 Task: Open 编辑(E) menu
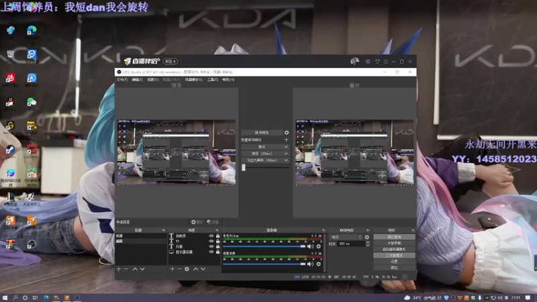[x=137, y=79]
